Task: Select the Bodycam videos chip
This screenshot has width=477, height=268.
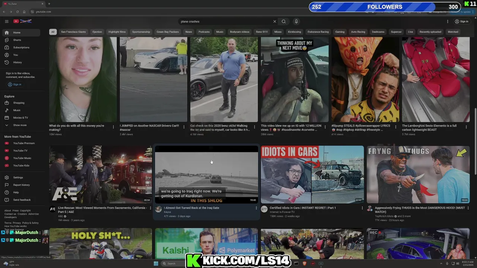Action: pos(240,32)
